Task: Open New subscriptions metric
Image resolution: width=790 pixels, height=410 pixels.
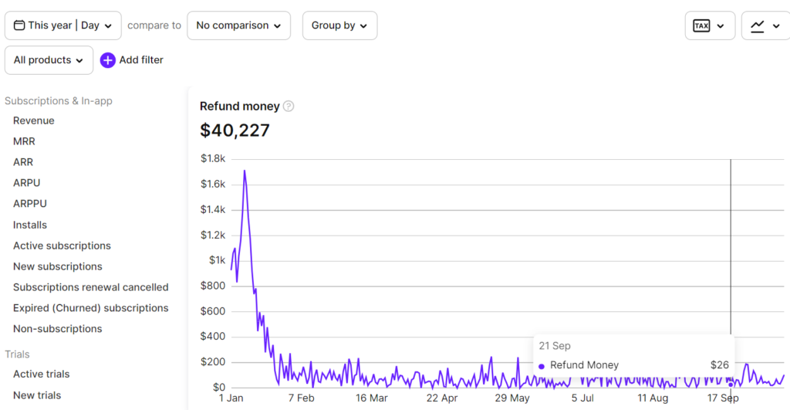Action: 58,266
